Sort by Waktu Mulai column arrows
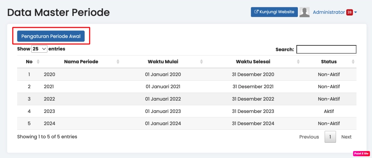Image resolution: width=372 pixels, height=158 pixels. pos(202,62)
